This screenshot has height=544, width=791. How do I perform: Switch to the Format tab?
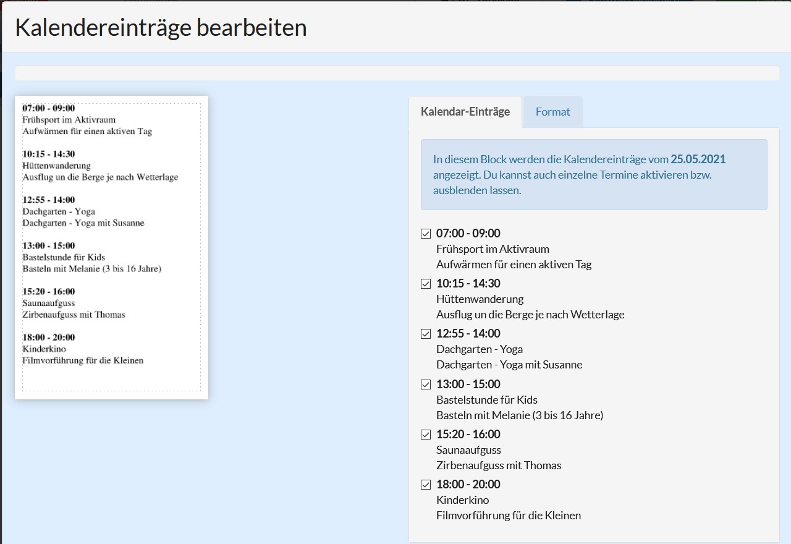click(552, 112)
